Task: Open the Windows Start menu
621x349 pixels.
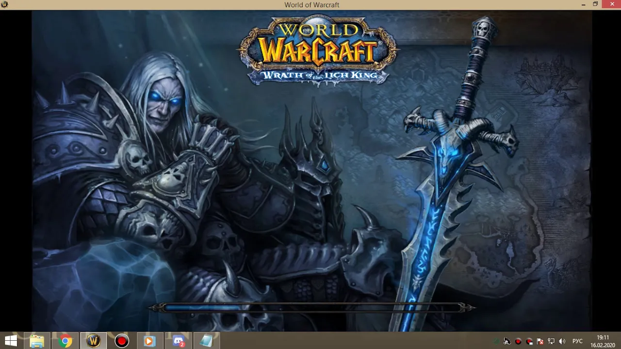Action: point(11,341)
